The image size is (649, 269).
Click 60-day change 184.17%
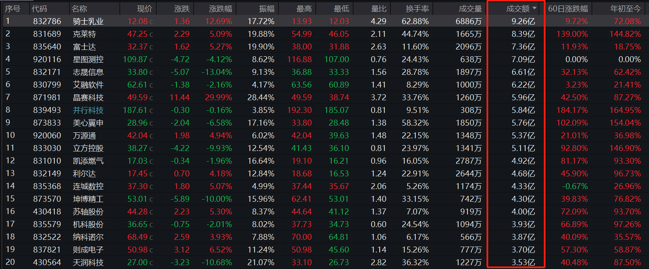point(572,110)
